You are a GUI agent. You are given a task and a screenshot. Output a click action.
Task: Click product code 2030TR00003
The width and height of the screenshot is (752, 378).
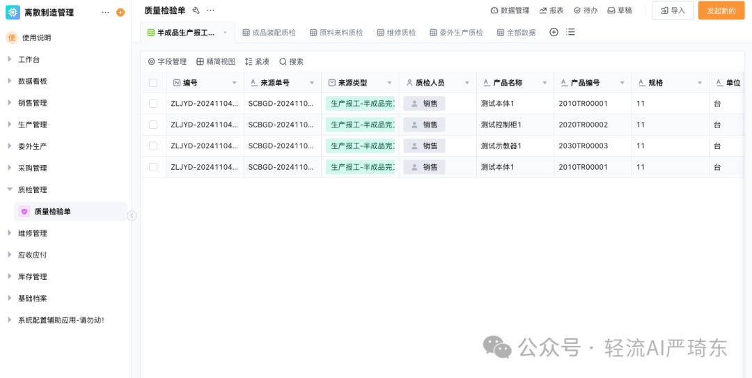(x=583, y=145)
